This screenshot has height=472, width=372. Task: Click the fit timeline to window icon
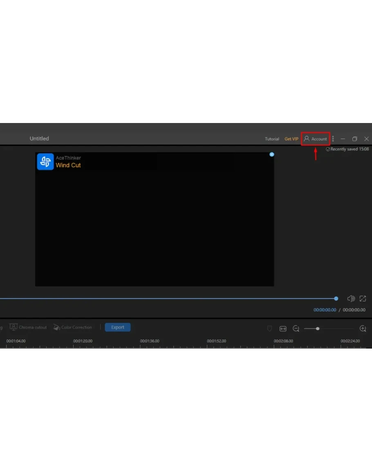283,329
